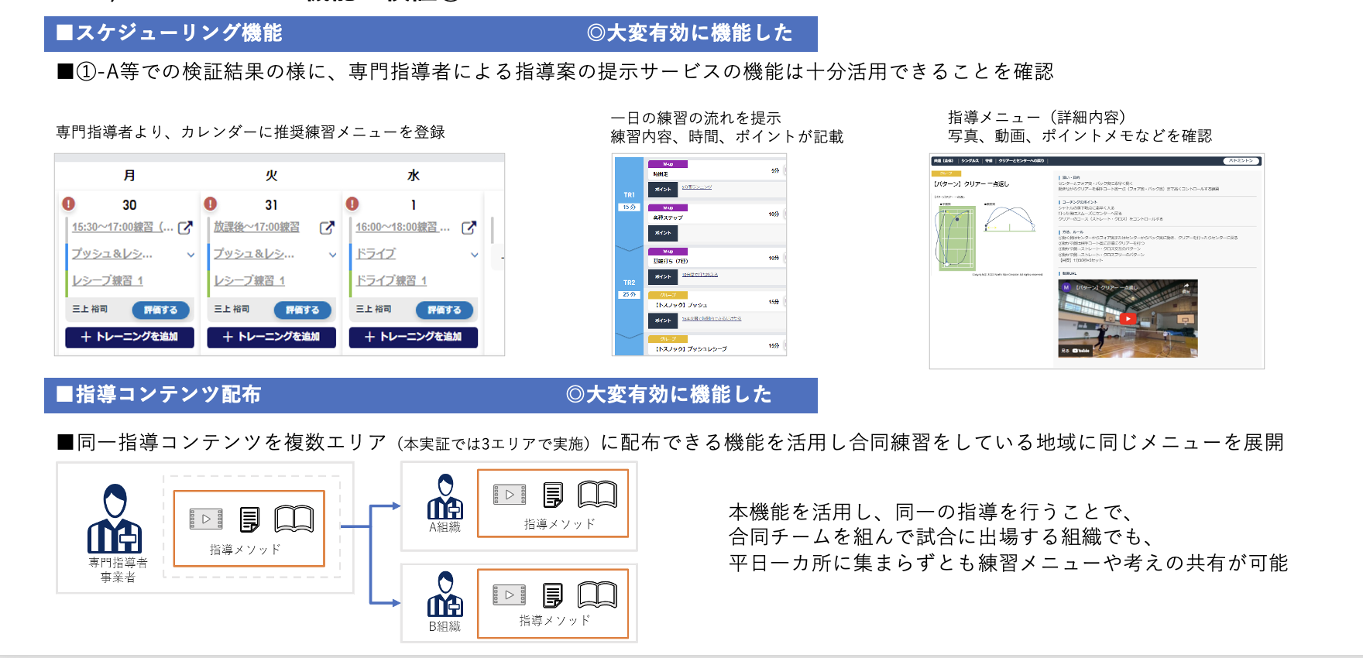
Task: Open the 各種ステップ menu row
Action: (x=716, y=214)
